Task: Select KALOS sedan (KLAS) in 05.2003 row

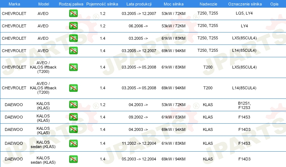Action: tap(43, 160)
